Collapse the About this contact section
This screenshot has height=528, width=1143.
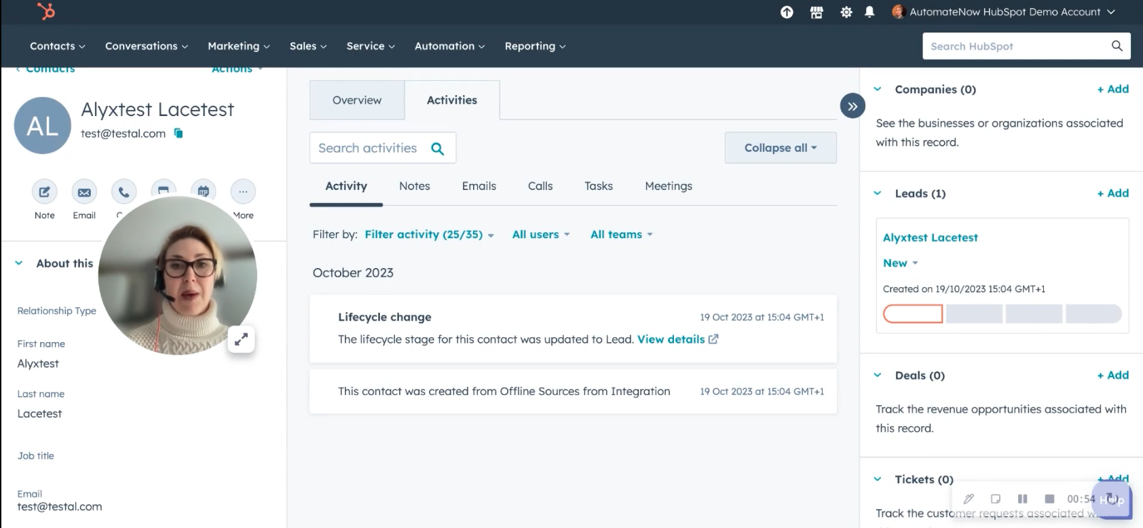click(x=19, y=263)
